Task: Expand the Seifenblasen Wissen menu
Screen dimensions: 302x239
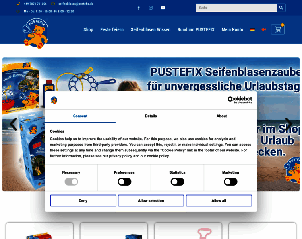Action: point(151,30)
